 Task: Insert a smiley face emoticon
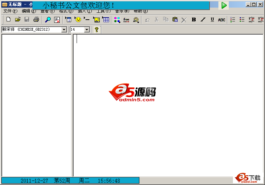click(x=78, y=20)
